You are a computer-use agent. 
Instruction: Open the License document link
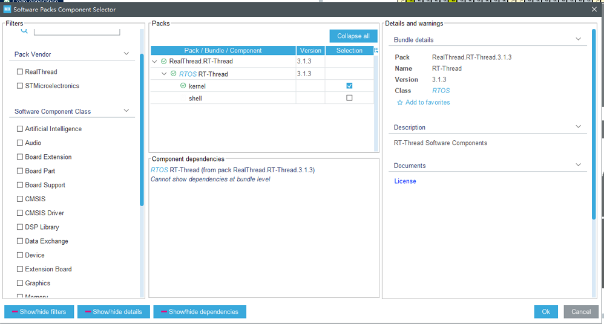click(405, 181)
